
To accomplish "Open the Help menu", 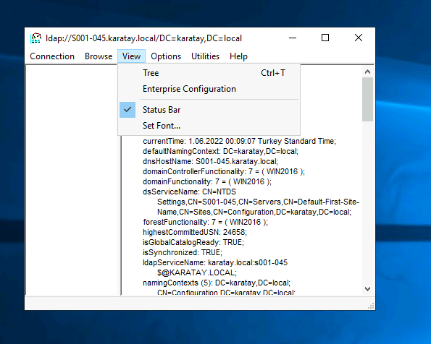I will click(x=238, y=56).
